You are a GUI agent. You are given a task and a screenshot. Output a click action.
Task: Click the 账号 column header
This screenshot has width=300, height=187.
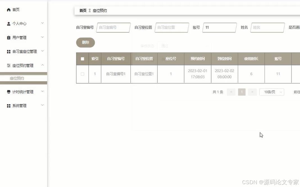click(x=278, y=59)
